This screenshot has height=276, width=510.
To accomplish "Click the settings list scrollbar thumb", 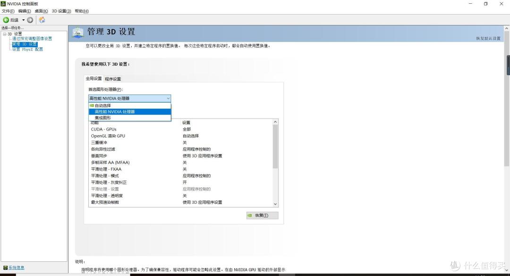I will tap(275, 147).
